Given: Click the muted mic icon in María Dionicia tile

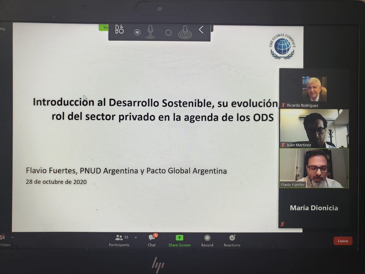Looking at the screenshot, I should coord(282,224).
